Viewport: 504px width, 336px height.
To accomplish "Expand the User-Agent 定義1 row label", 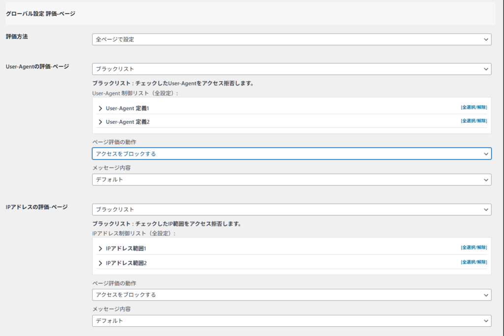I will [x=127, y=108].
